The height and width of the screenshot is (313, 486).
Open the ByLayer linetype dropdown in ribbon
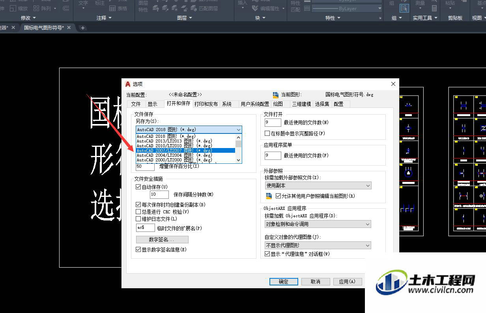point(347,9)
